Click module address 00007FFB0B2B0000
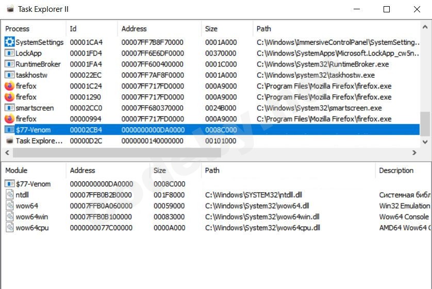432x289 pixels. click(x=101, y=195)
